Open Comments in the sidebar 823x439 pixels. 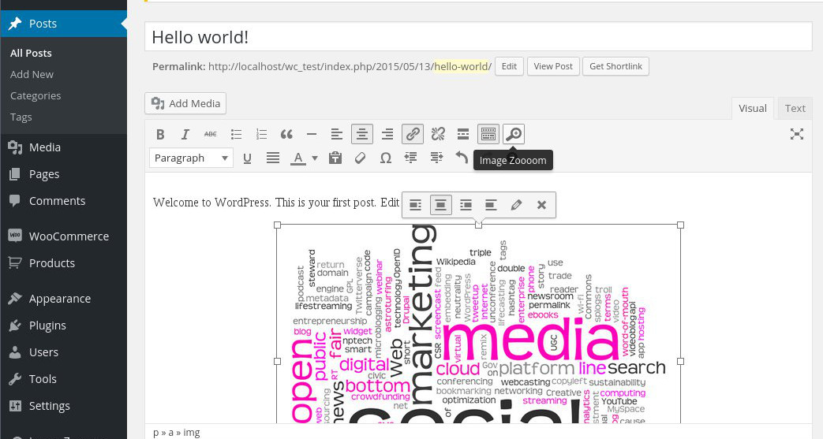63,201
